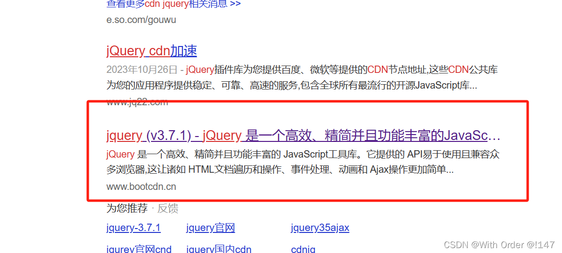
Task: Click the e.so.com/gouwu source address
Action: pyautogui.click(x=141, y=20)
